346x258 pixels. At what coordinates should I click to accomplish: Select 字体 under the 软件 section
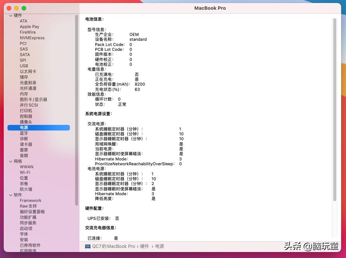click(x=23, y=234)
